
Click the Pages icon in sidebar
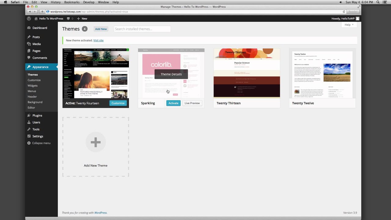(29, 51)
